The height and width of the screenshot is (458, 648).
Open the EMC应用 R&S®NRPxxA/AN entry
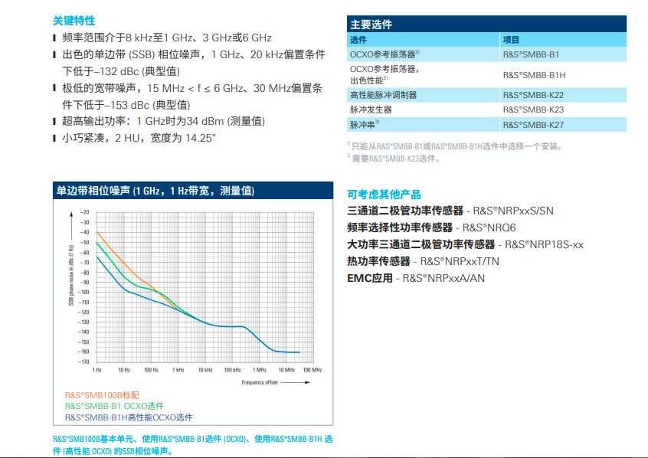(416, 278)
